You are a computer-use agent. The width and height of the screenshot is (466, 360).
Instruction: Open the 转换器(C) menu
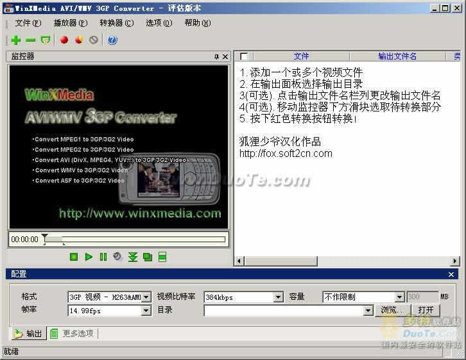[x=117, y=23]
